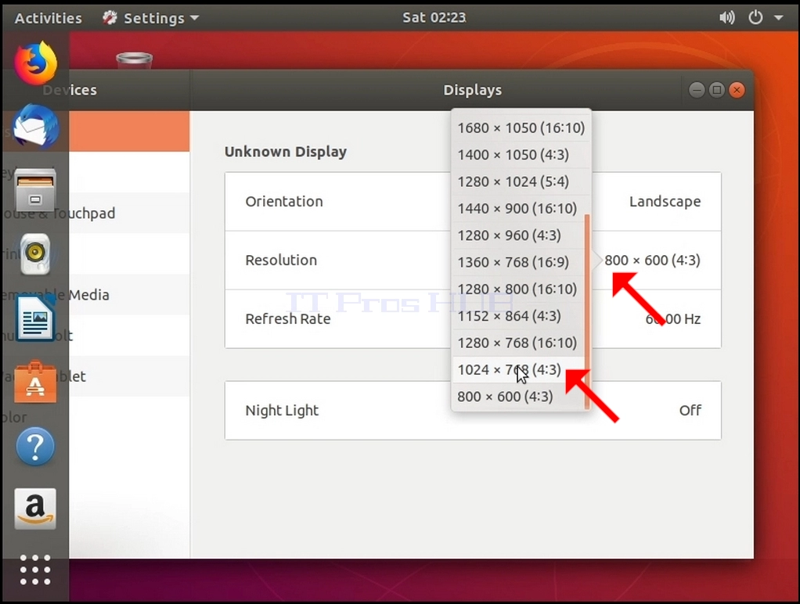Open Rhythmbox speaker icon in dock
This screenshot has height=604, width=800.
point(35,253)
